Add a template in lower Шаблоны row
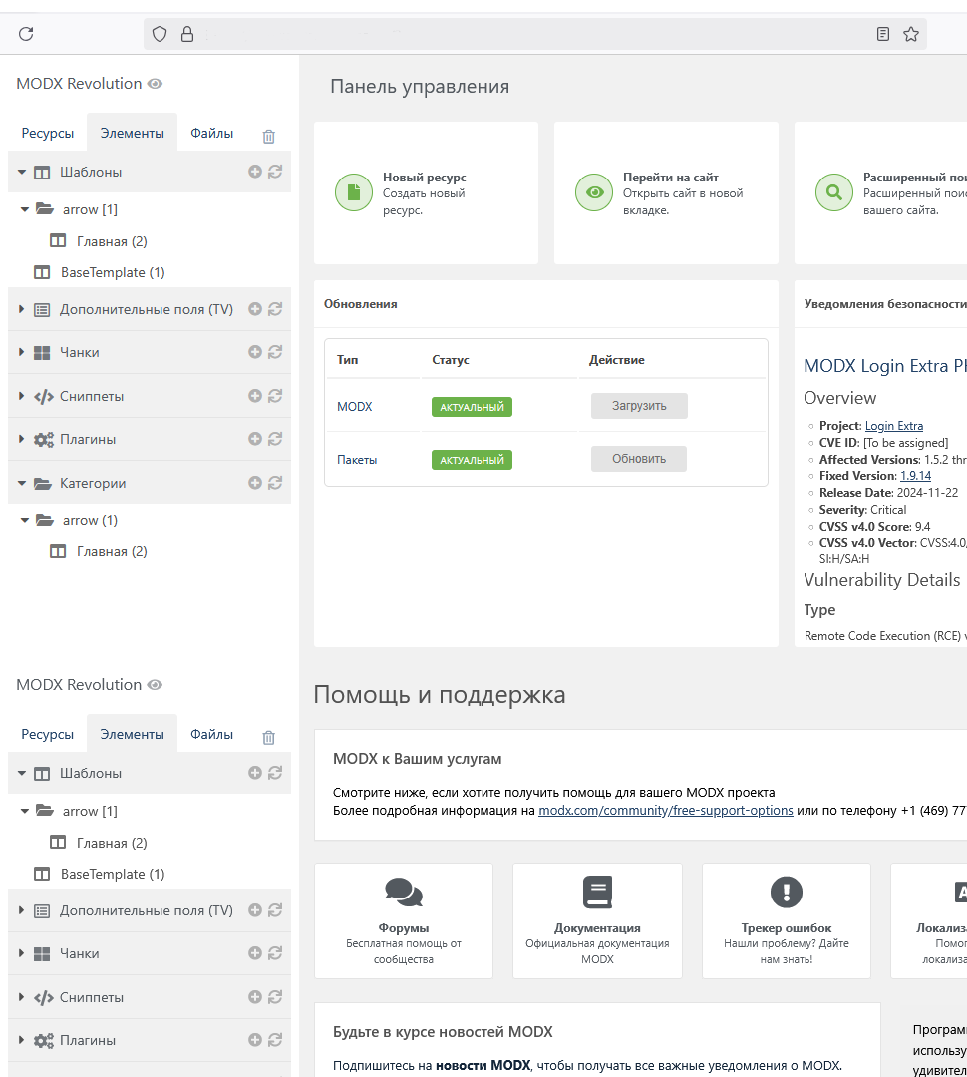The height and width of the screenshot is (1077, 967). pos(255,773)
